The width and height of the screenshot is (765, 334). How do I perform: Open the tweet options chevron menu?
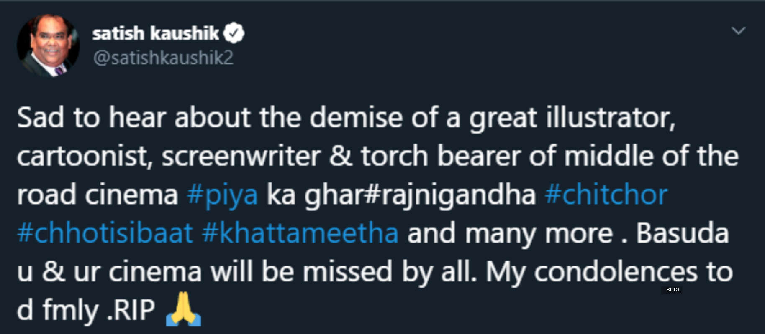pyautogui.click(x=738, y=30)
